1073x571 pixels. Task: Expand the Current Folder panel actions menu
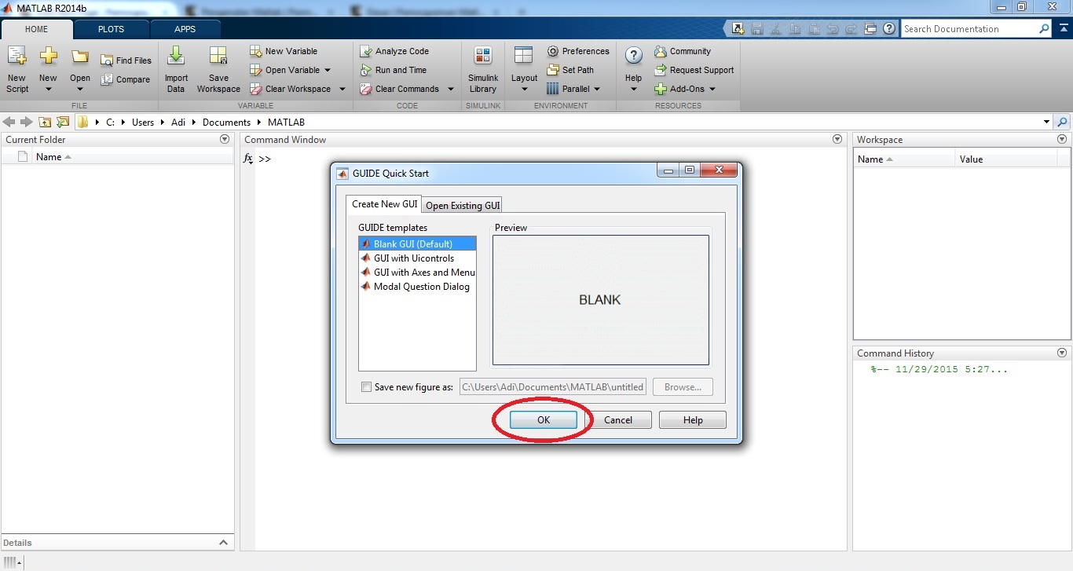tap(225, 139)
